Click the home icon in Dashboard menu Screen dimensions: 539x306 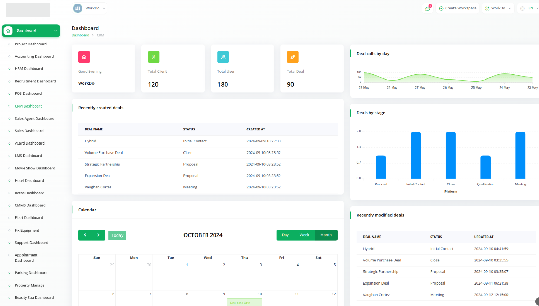pyautogui.click(x=8, y=31)
